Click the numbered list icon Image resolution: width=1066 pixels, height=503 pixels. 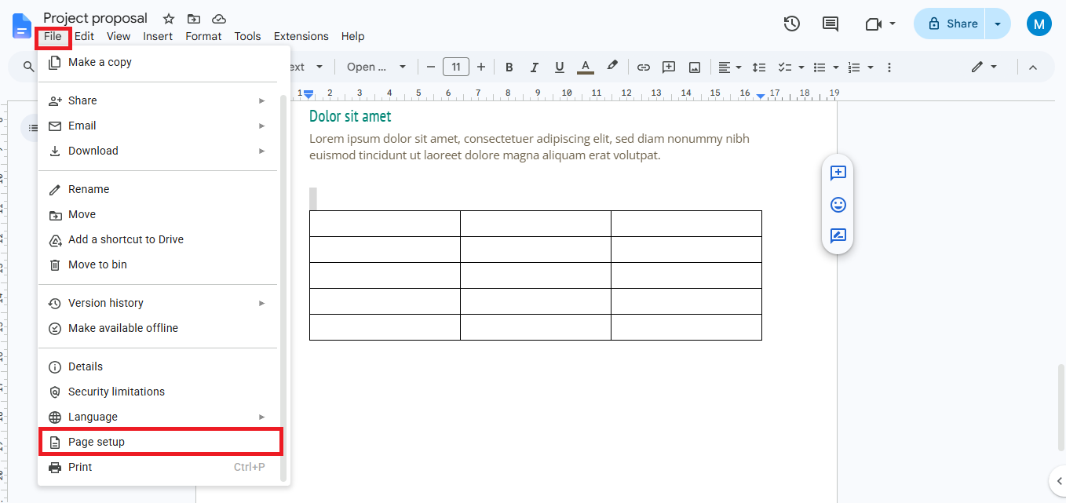click(x=855, y=67)
